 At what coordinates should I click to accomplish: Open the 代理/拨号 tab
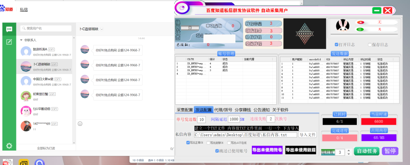coord(223,110)
